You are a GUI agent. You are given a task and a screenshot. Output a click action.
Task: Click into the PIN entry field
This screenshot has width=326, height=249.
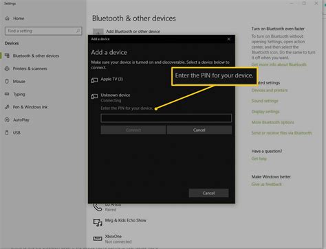166,118
